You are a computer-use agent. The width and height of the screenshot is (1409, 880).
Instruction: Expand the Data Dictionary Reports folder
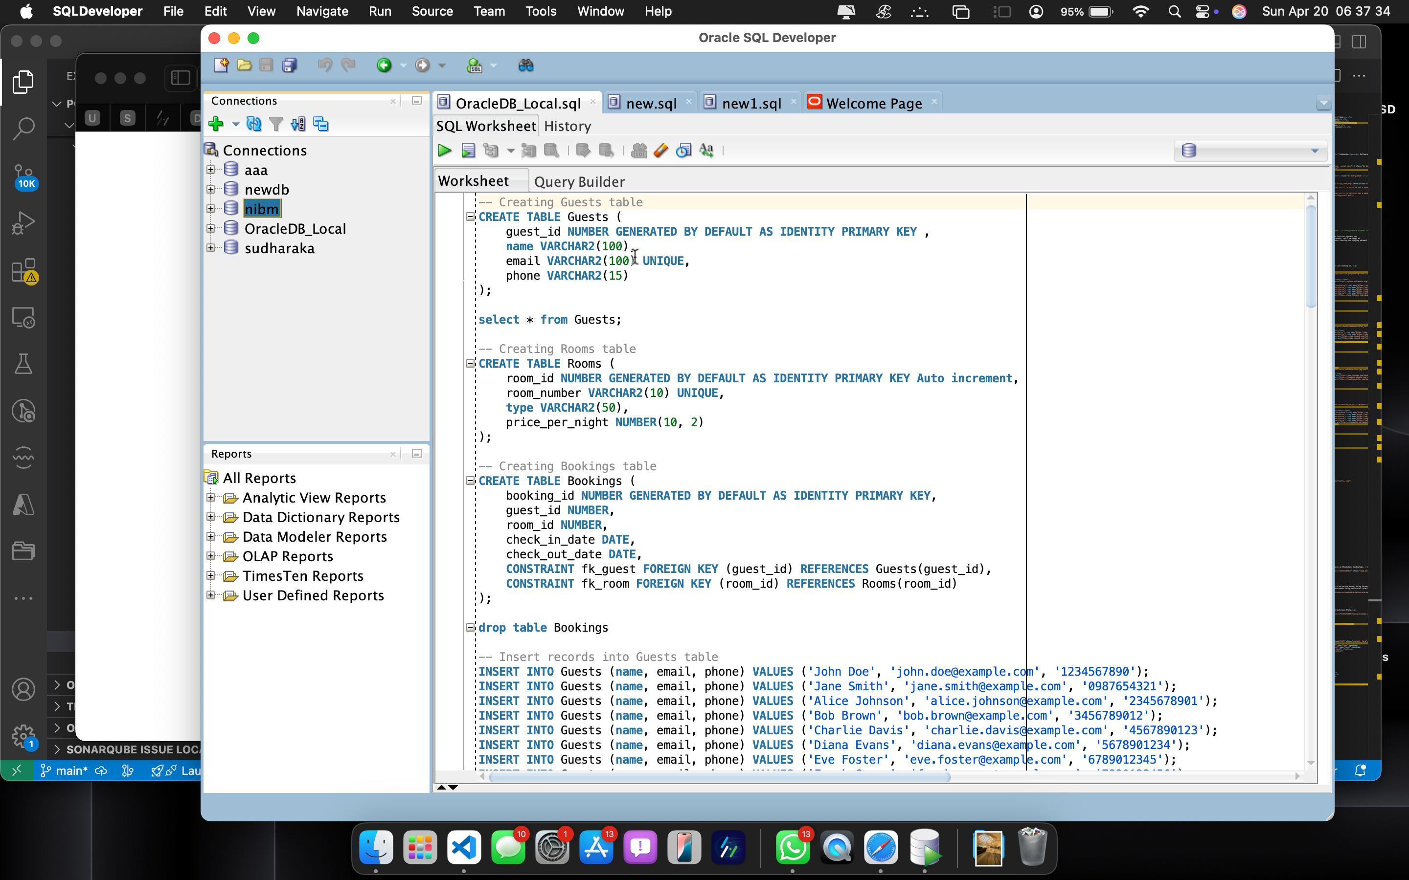click(x=211, y=517)
